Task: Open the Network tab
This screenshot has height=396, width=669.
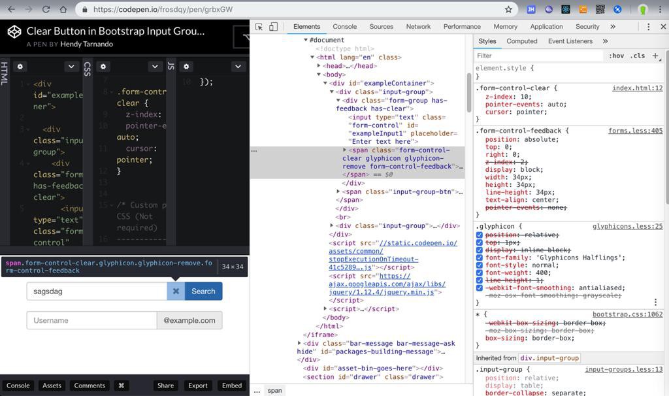Action: [418, 26]
